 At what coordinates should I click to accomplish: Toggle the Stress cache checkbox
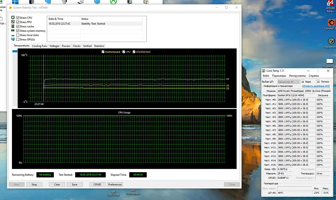18,26
